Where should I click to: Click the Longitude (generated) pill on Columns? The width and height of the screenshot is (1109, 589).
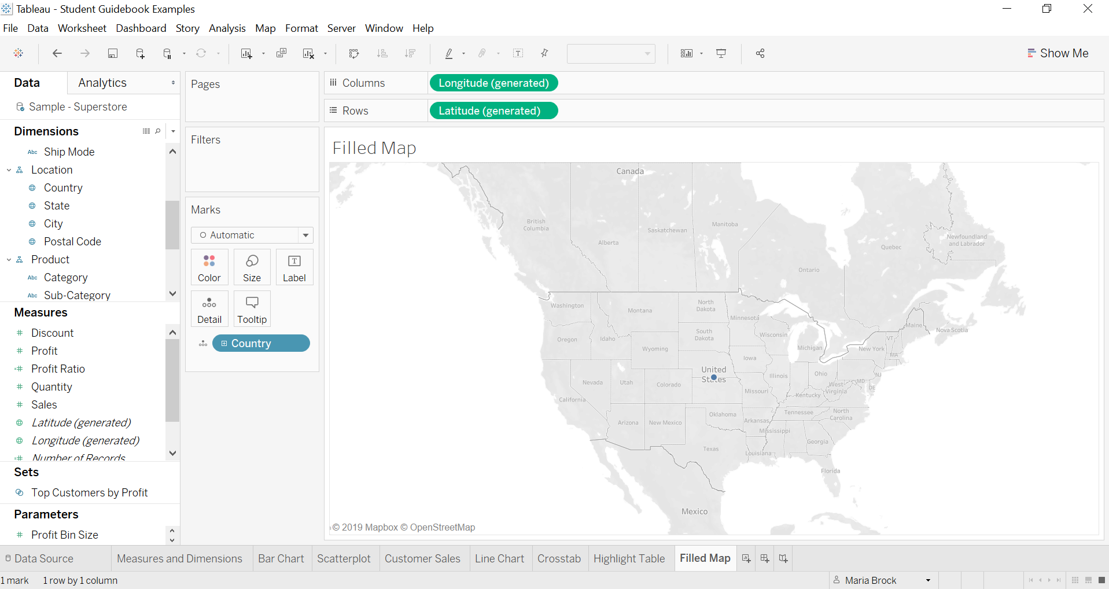pos(493,83)
